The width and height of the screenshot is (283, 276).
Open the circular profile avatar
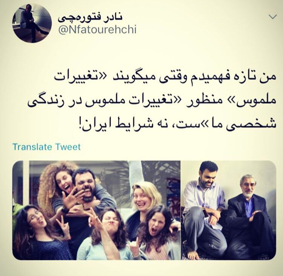point(32,23)
